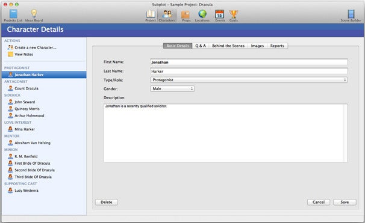The image size is (365, 223).
Task: Open the Props toolbar icon
Action: [x=186, y=14]
